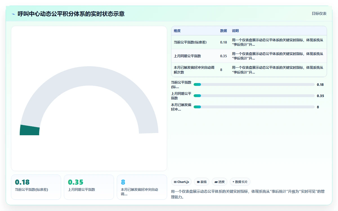Select the 表格 tag chip
The image size is (338, 211).
click(202, 182)
